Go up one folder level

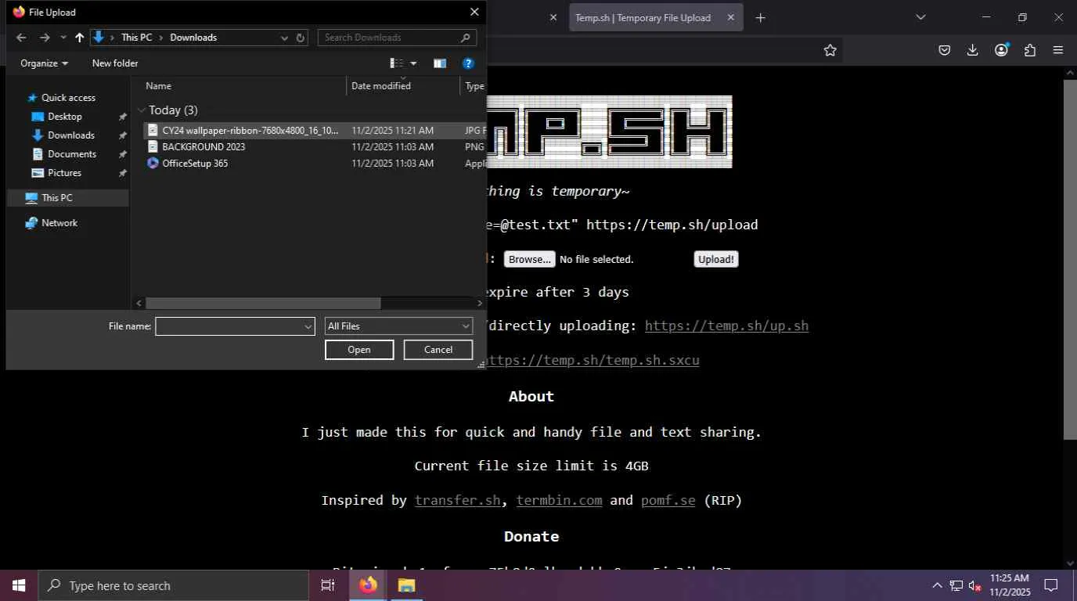click(x=79, y=38)
